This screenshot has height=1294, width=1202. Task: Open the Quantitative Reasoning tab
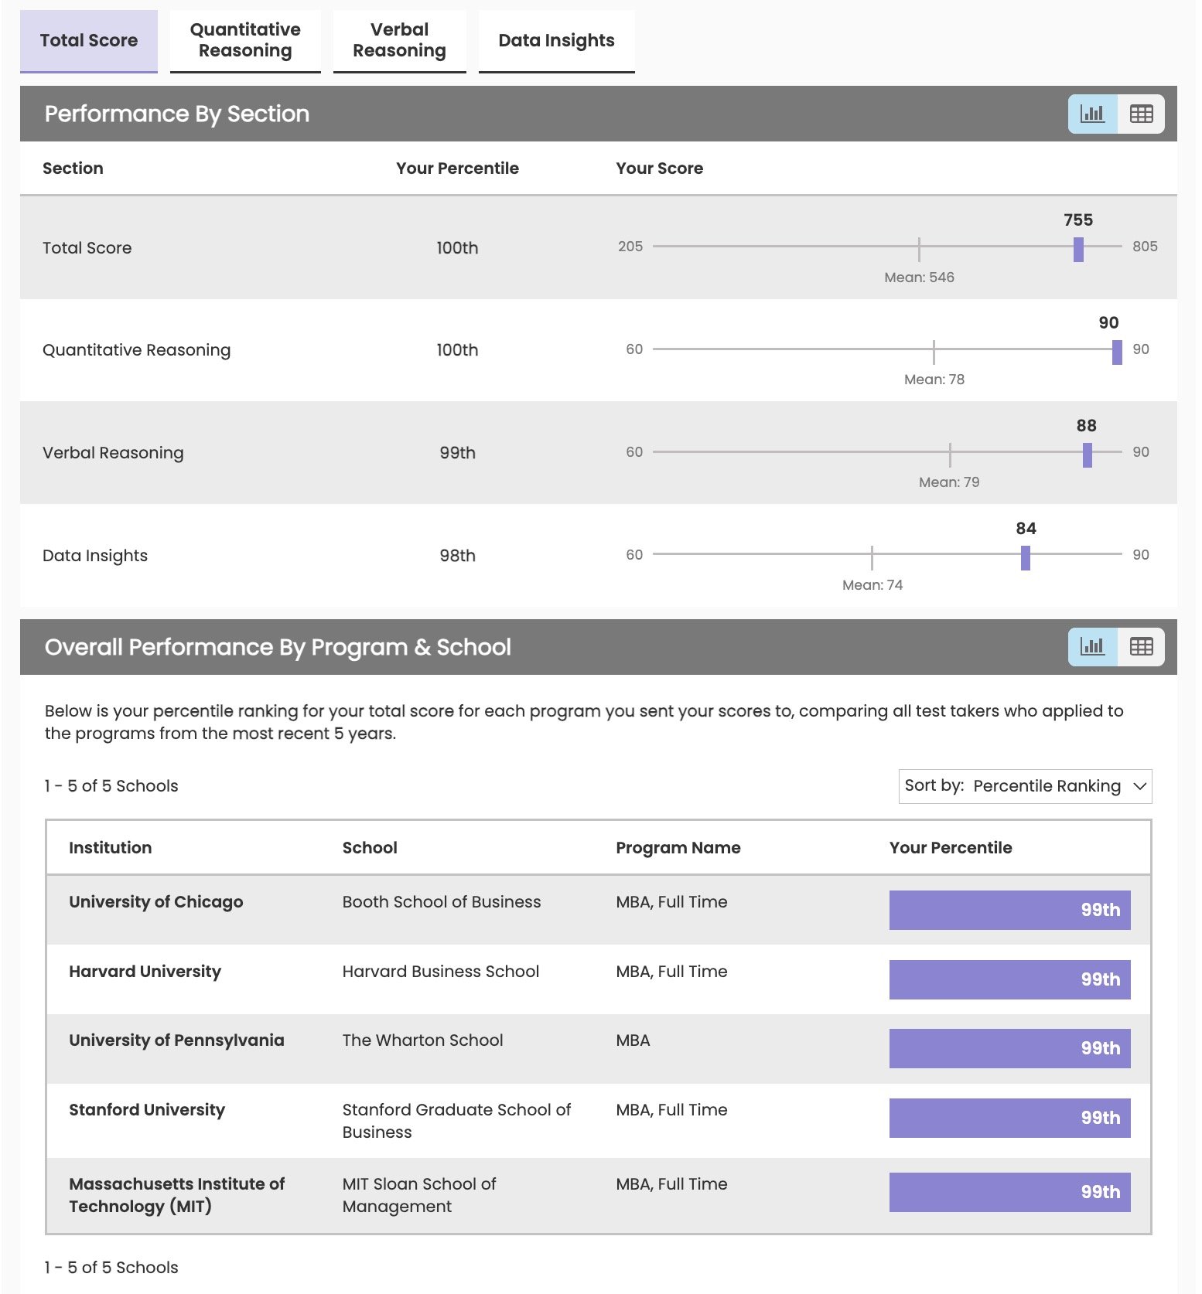(245, 41)
